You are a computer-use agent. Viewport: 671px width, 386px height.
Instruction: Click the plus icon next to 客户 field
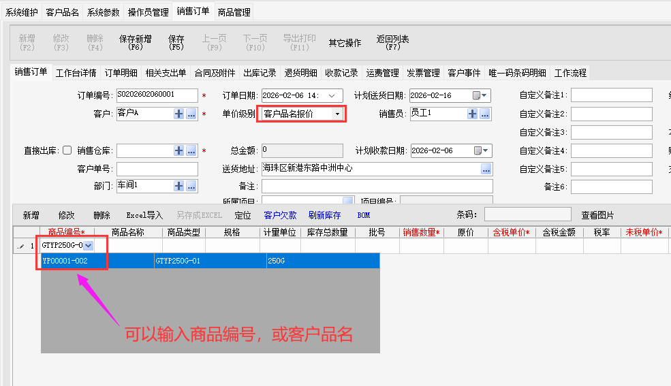(178, 114)
